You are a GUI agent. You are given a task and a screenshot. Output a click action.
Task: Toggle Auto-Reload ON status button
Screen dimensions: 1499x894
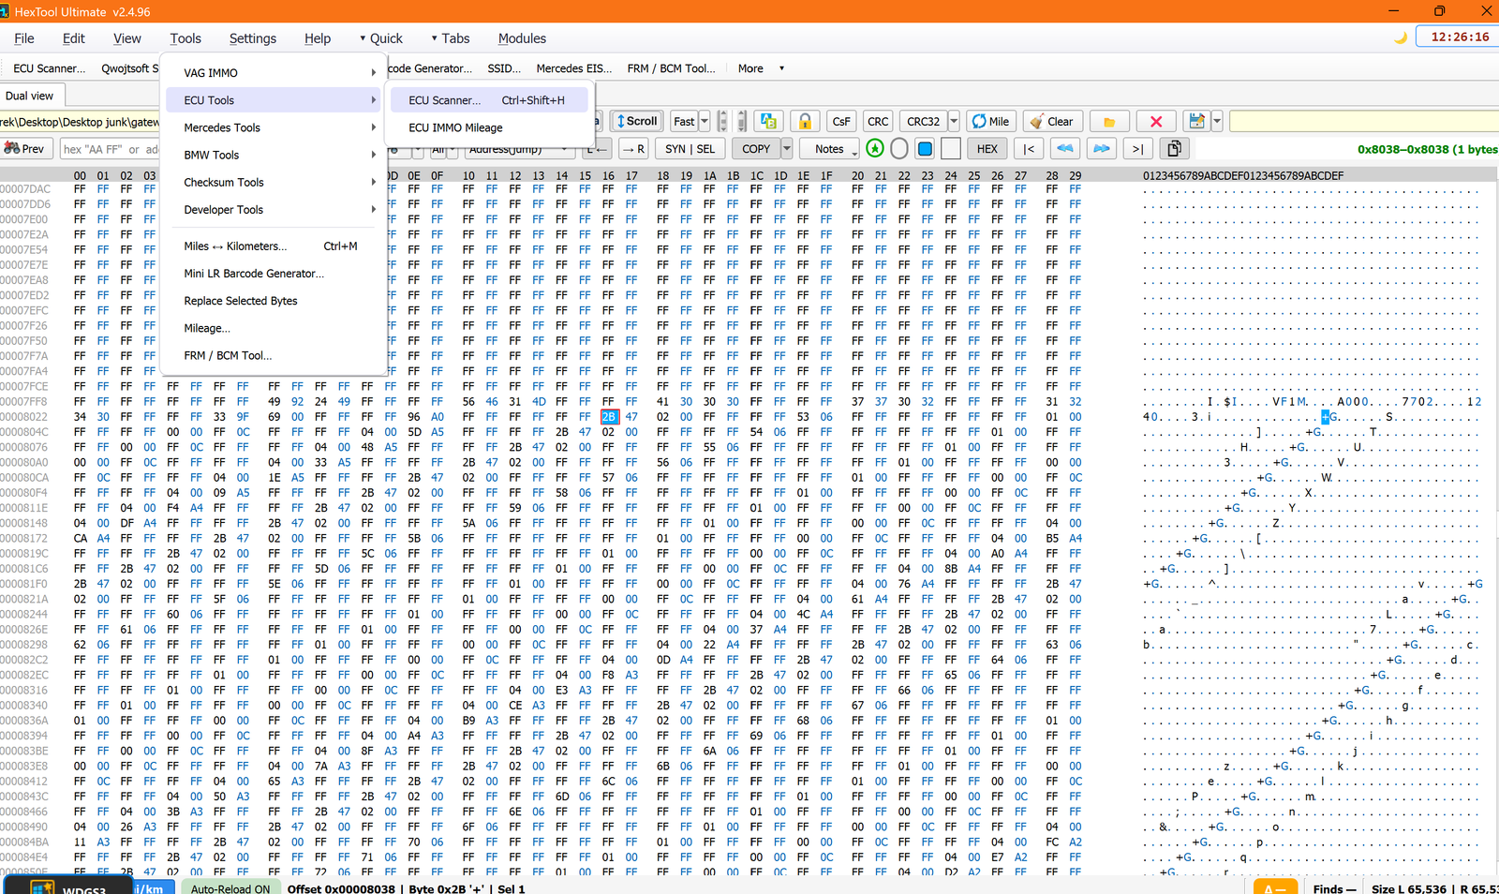(x=230, y=888)
